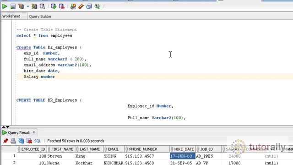Place cursor on 'Salary number' line
This screenshot has height=165, width=293.
coord(39,77)
